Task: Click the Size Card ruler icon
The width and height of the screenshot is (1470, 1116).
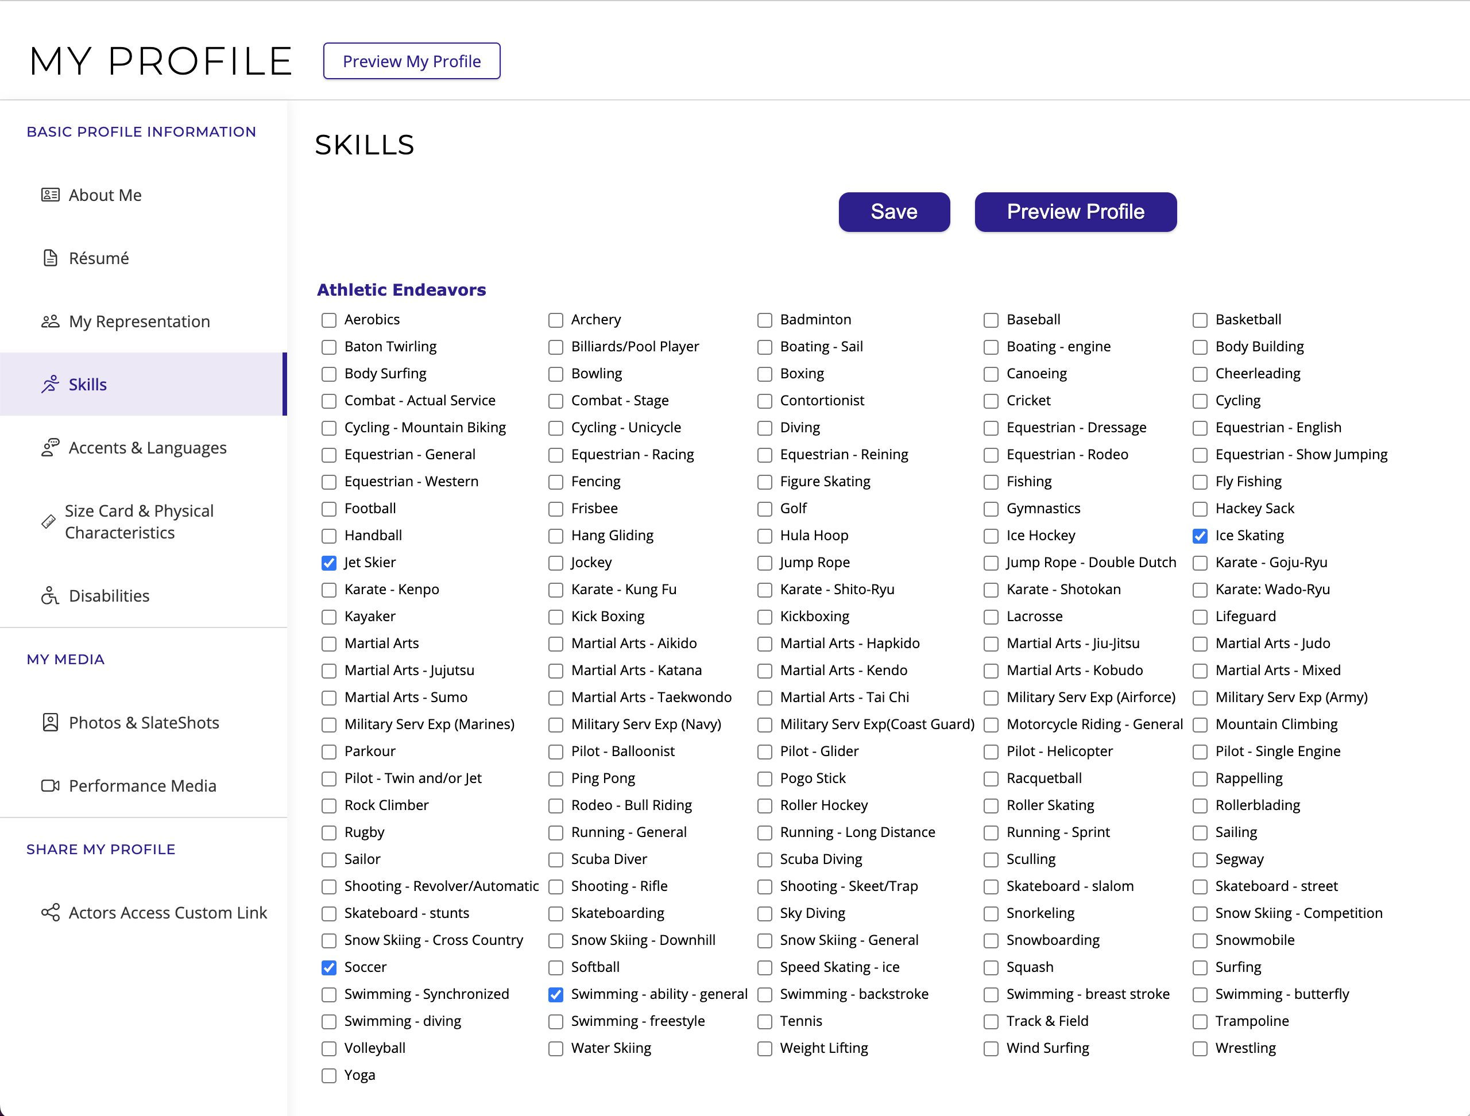Action: 48,521
